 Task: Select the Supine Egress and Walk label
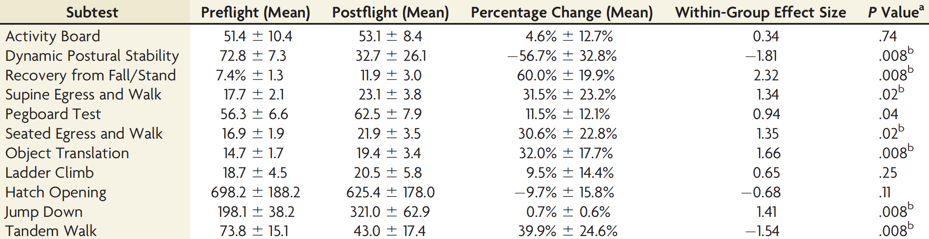pyautogui.click(x=83, y=94)
